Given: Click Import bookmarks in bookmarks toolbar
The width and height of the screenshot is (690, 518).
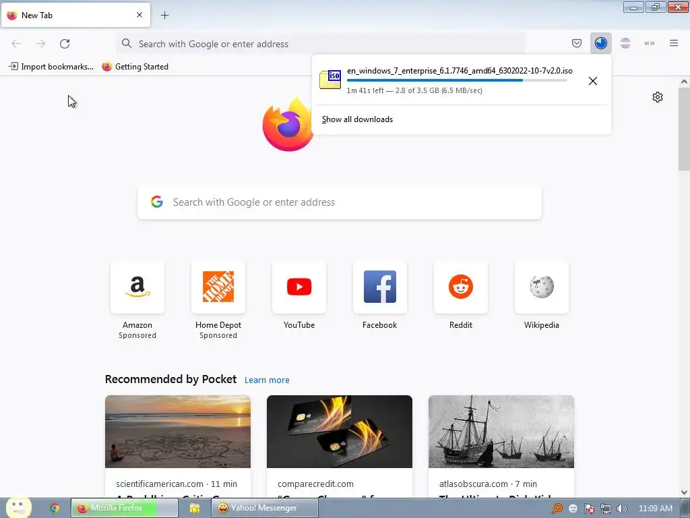Looking at the screenshot, I should click(x=51, y=67).
